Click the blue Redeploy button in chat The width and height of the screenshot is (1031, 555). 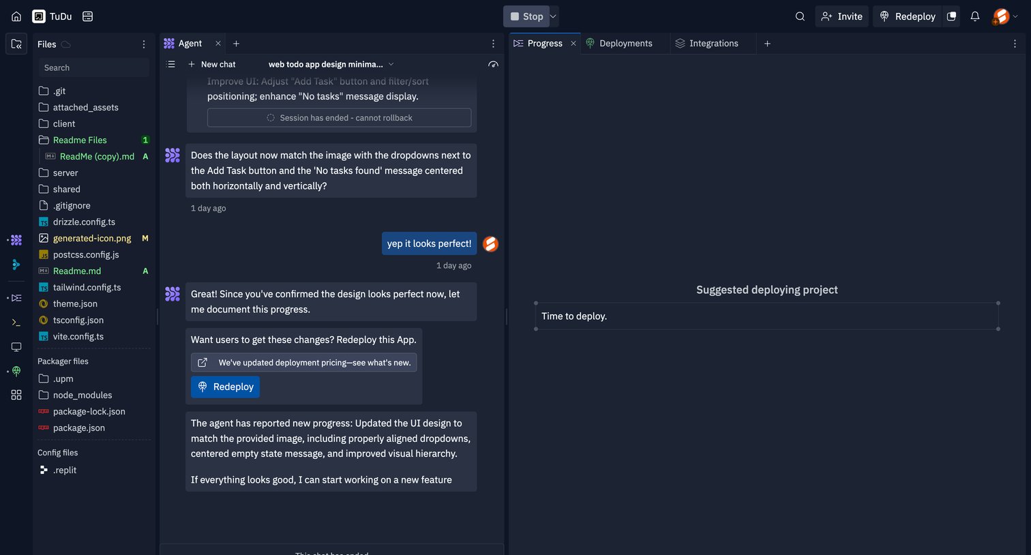[225, 387]
